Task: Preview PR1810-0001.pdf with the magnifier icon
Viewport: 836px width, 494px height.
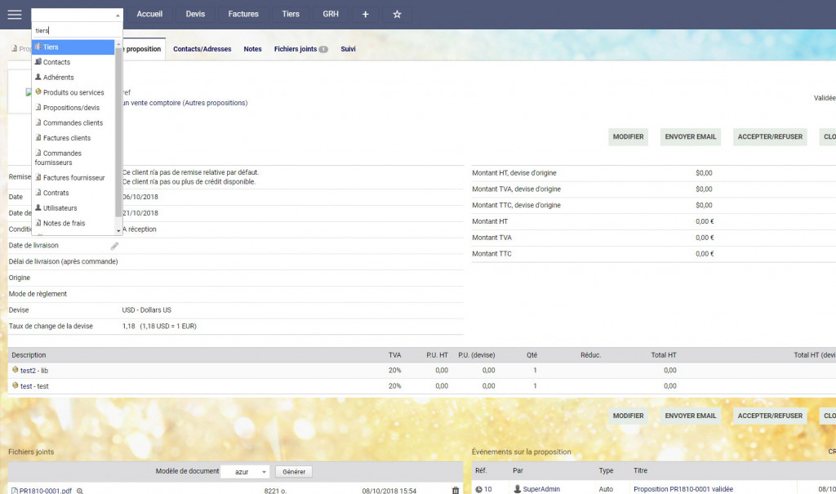Action: [x=80, y=490]
